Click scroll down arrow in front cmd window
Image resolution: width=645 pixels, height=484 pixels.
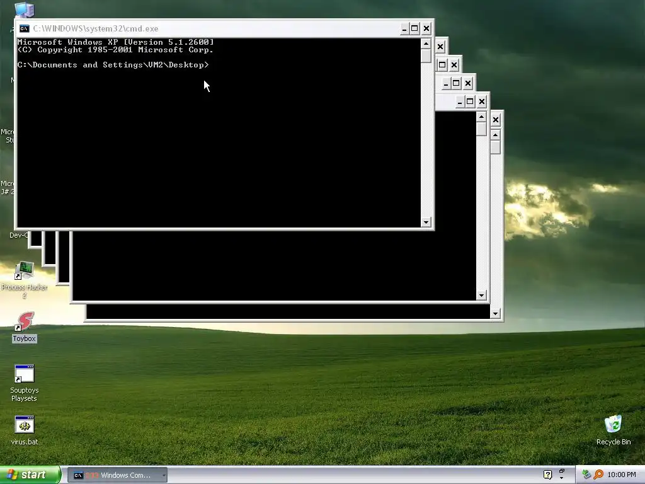point(426,222)
